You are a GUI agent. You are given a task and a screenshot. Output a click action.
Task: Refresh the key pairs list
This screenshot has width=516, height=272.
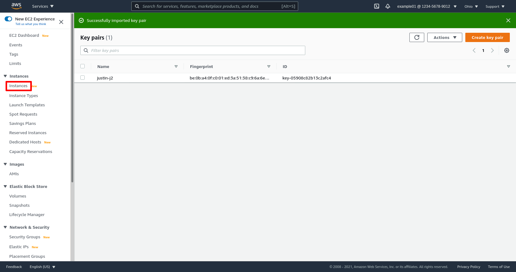pyautogui.click(x=417, y=37)
